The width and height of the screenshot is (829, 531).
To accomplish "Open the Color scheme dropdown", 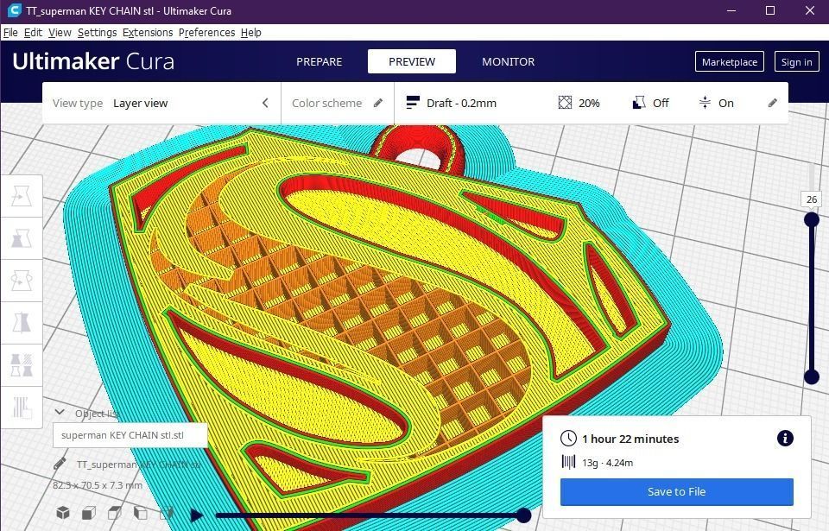I will (x=338, y=103).
